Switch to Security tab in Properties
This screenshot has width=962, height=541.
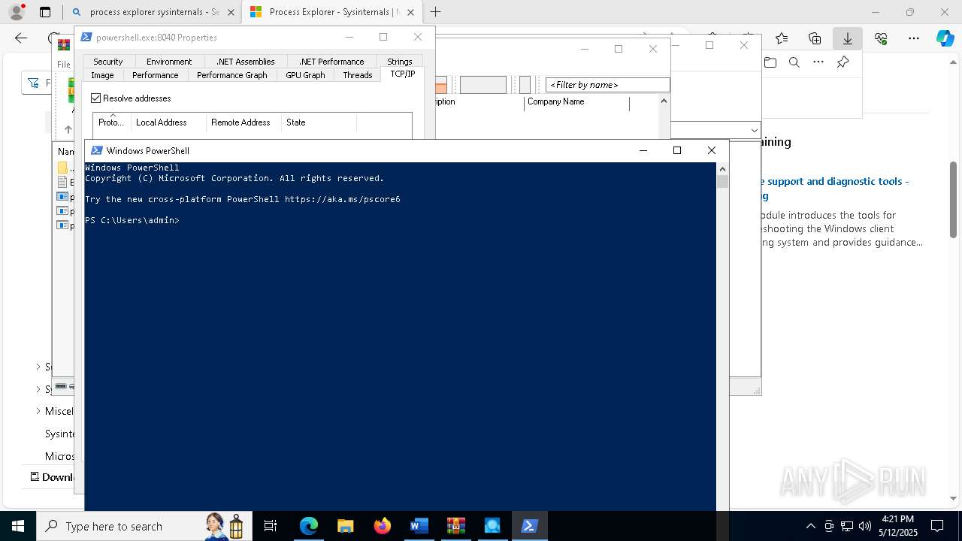click(x=108, y=62)
